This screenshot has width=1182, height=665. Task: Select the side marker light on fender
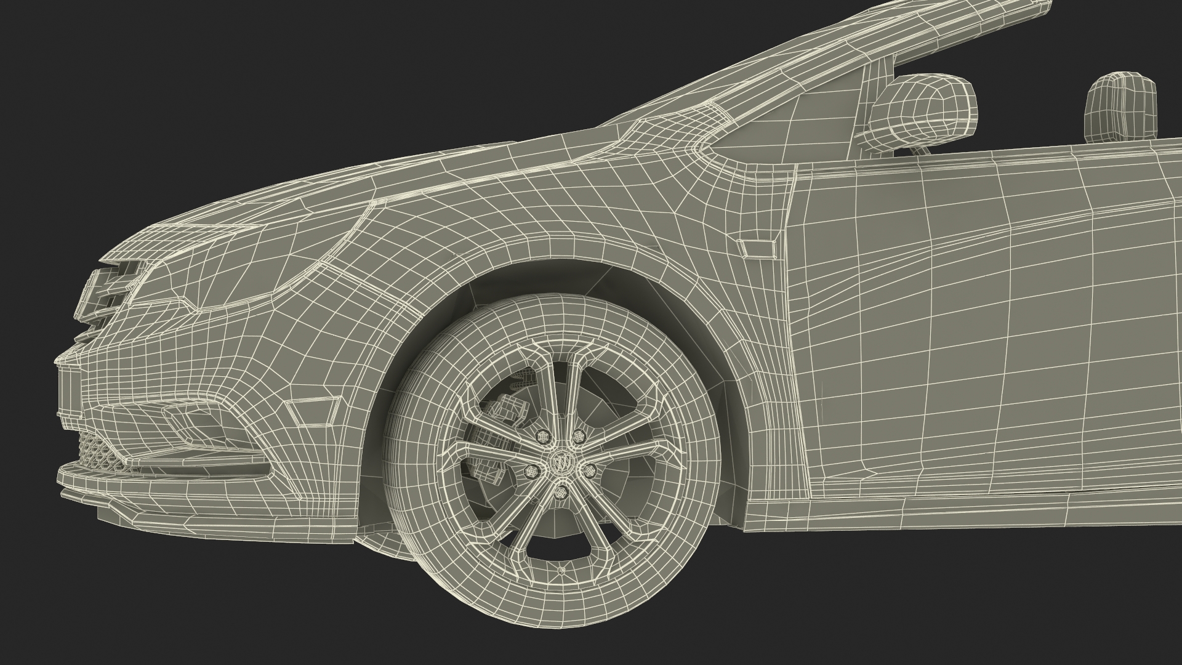(x=759, y=249)
